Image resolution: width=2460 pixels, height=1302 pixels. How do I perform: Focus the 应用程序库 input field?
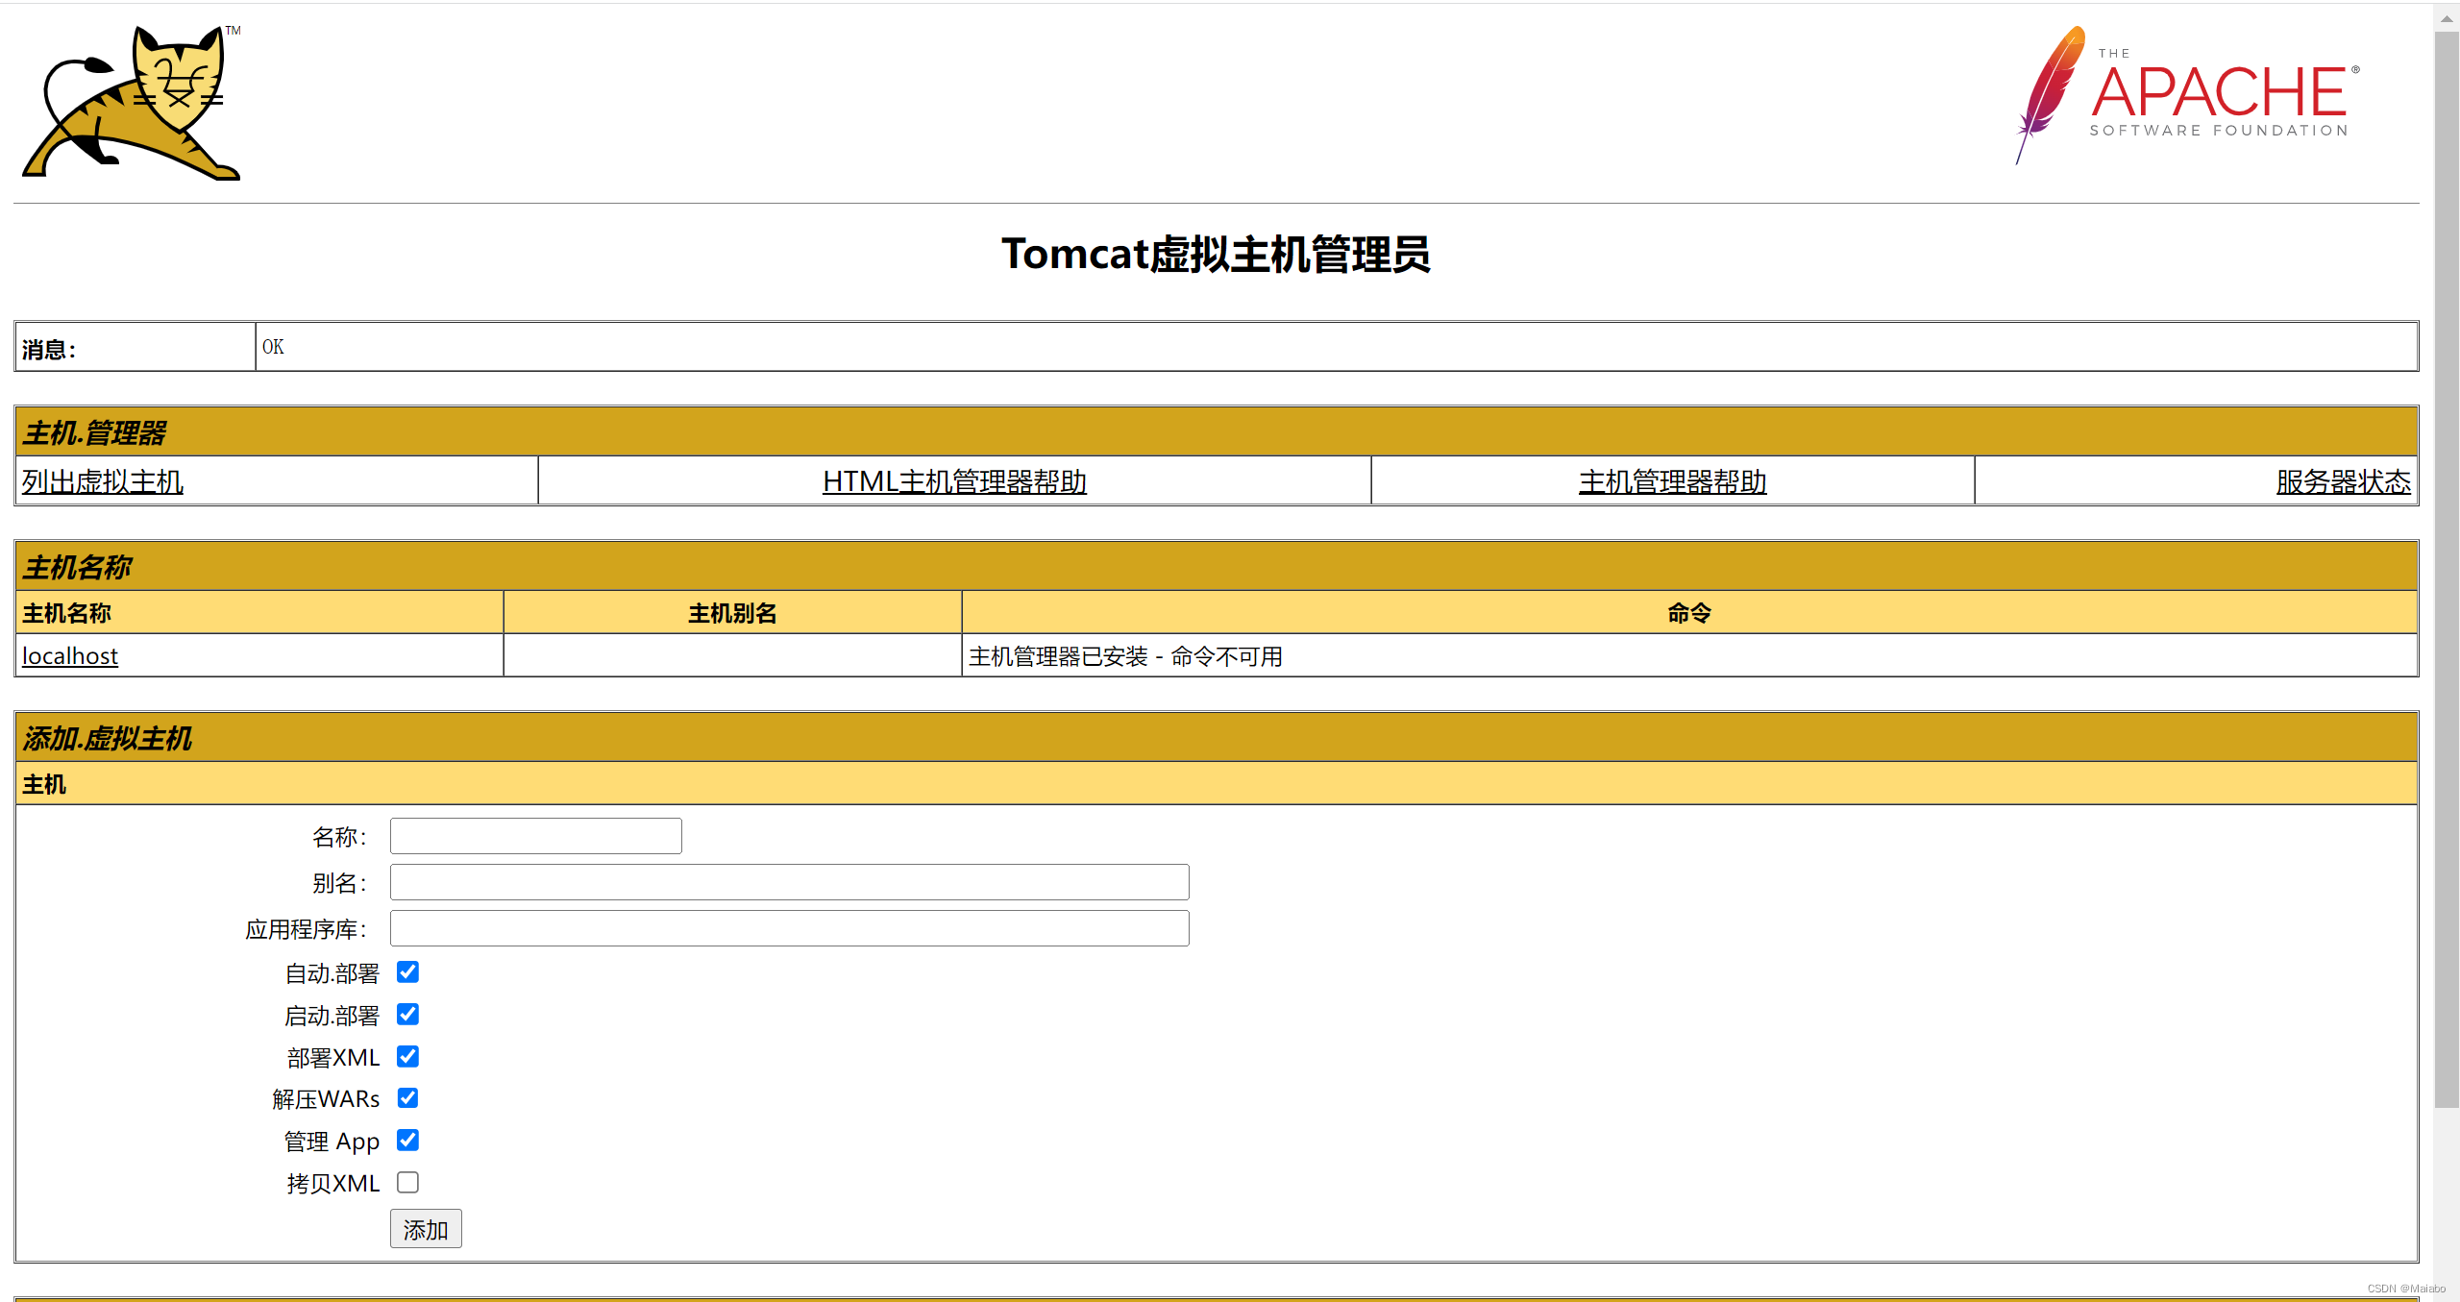(x=790, y=928)
